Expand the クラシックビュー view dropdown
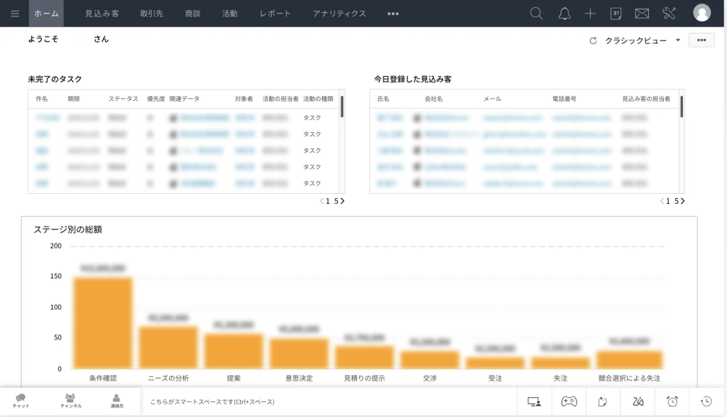This screenshot has height=417, width=727. (x=678, y=40)
